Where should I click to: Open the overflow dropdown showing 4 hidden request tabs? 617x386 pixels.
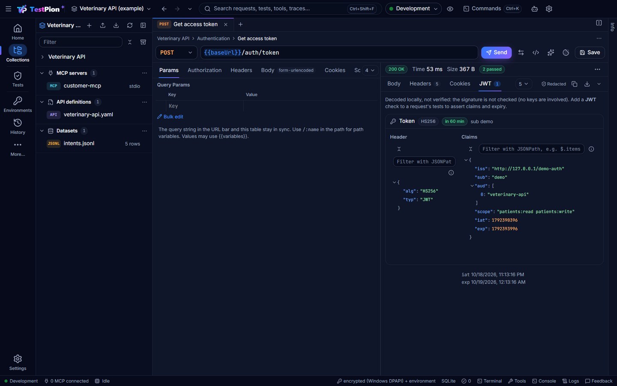tap(369, 70)
